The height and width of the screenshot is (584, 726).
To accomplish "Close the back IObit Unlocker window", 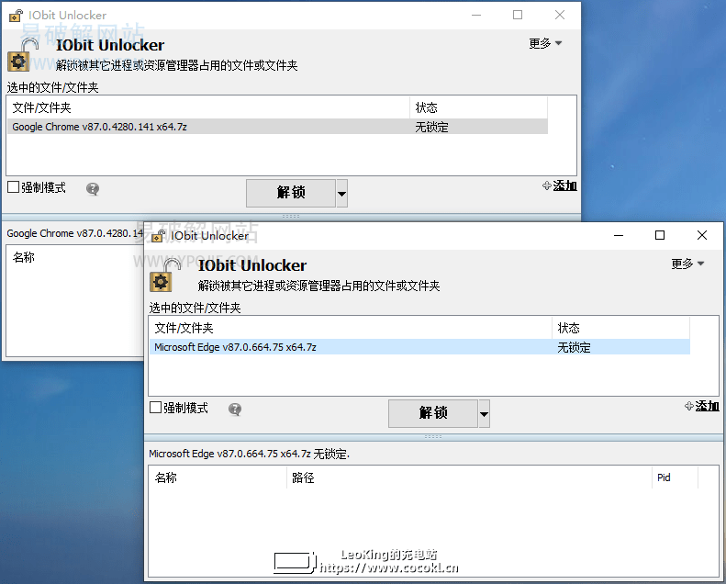I will (x=560, y=16).
